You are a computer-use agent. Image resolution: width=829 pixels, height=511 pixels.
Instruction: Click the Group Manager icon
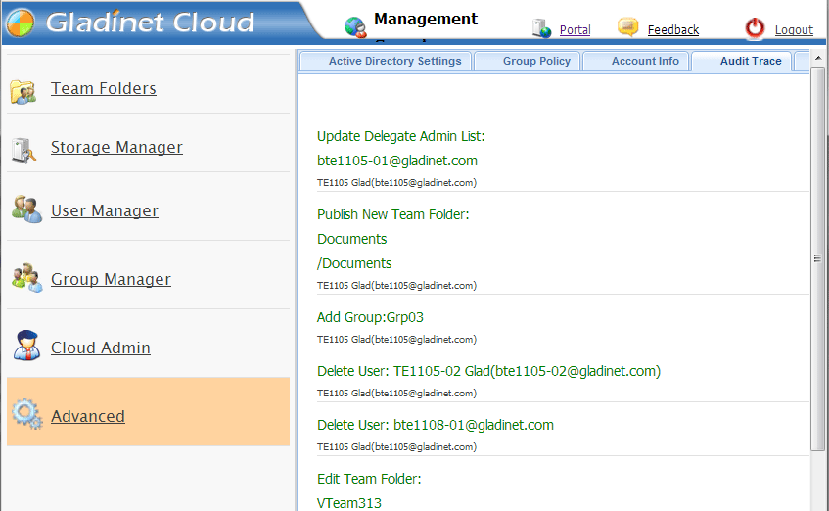point(27,278)
